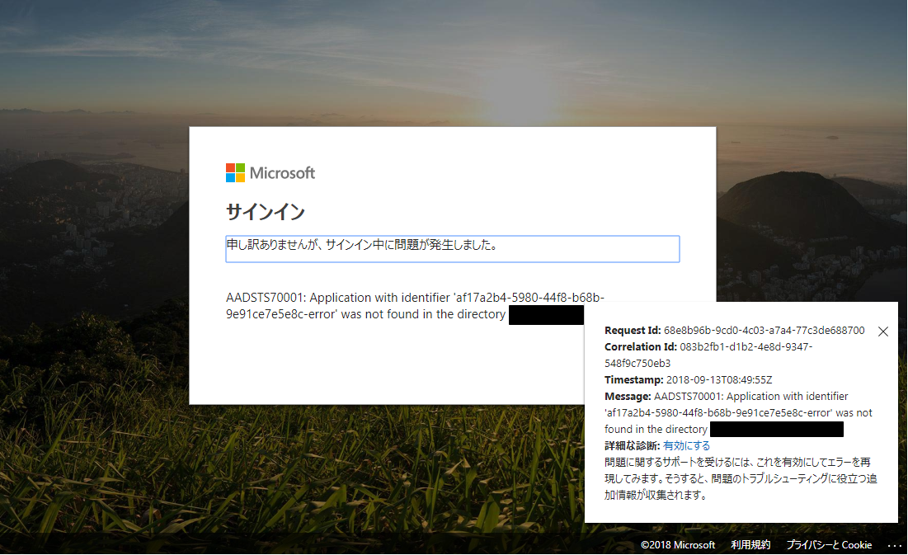Click the blue square of the Microsoft logo
Screen dimensions: 908x555
coord(230,177)
